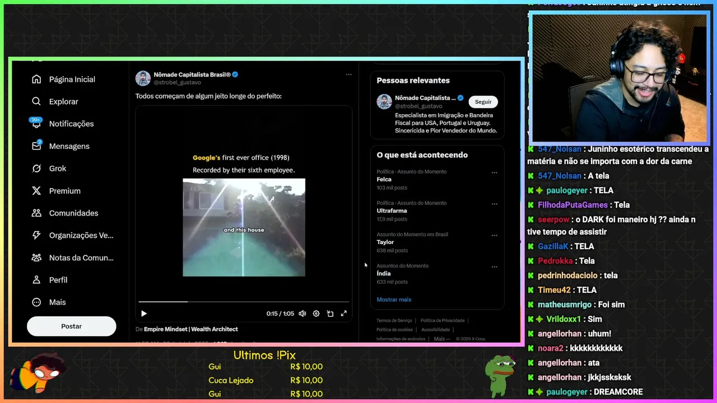Open Política de cookies footer link
717x403 pixels.
point(394,330)
